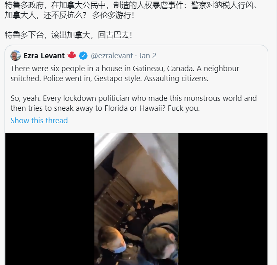Click the red maple leaf emoji

coord(72,55)
